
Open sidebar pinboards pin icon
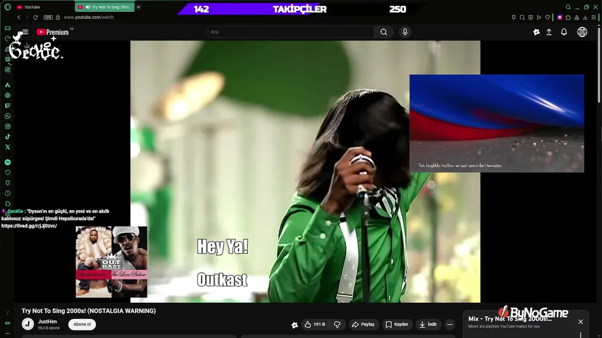pos(8,183)
